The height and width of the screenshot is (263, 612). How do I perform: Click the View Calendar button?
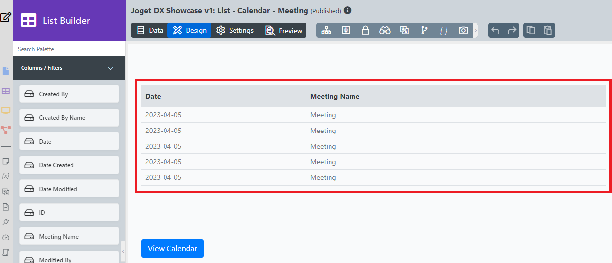click(x=172, y=248)
